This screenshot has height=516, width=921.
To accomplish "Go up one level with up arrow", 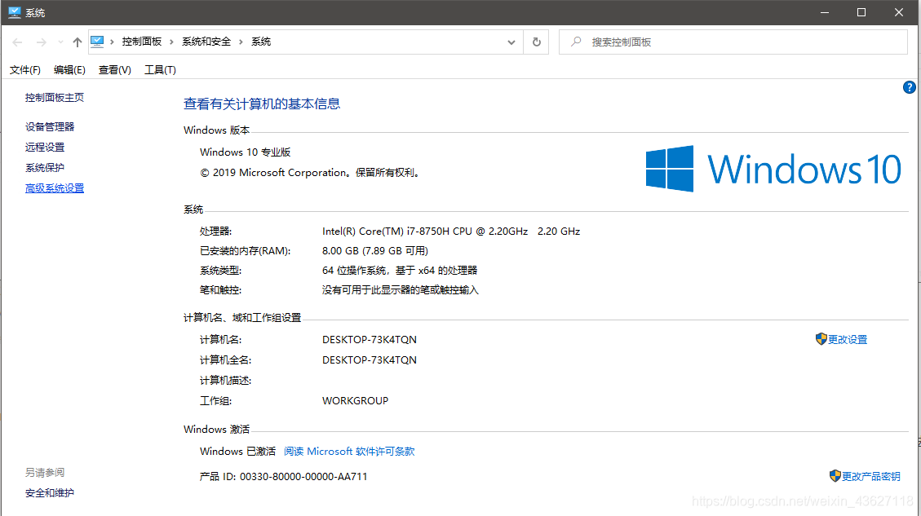I will 77,42.
